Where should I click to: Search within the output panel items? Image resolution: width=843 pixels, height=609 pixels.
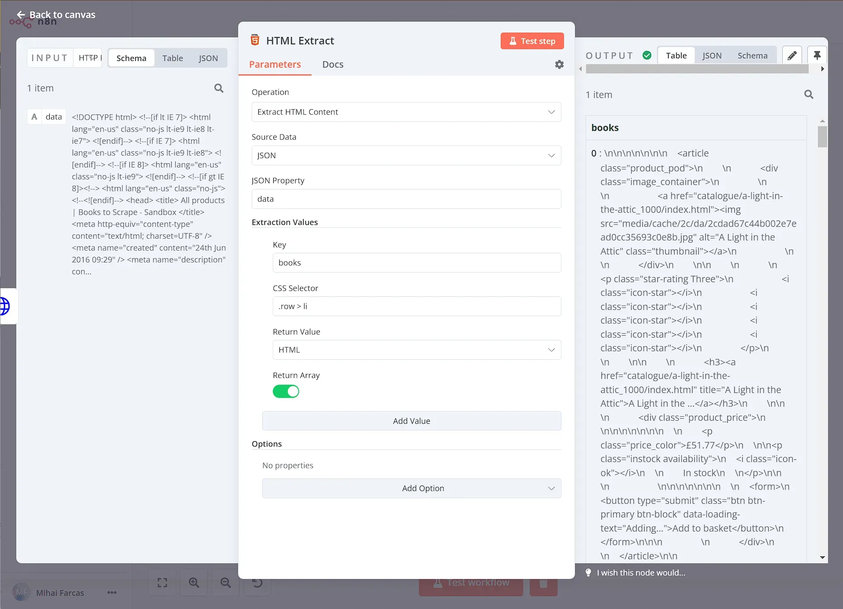(x=809, y=94)
